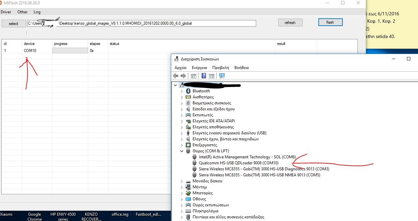418x221 pixels.
Task: Click the Back arrow in Device Manager toolbar
Action: pyautogui.click(x=176, y=76)
